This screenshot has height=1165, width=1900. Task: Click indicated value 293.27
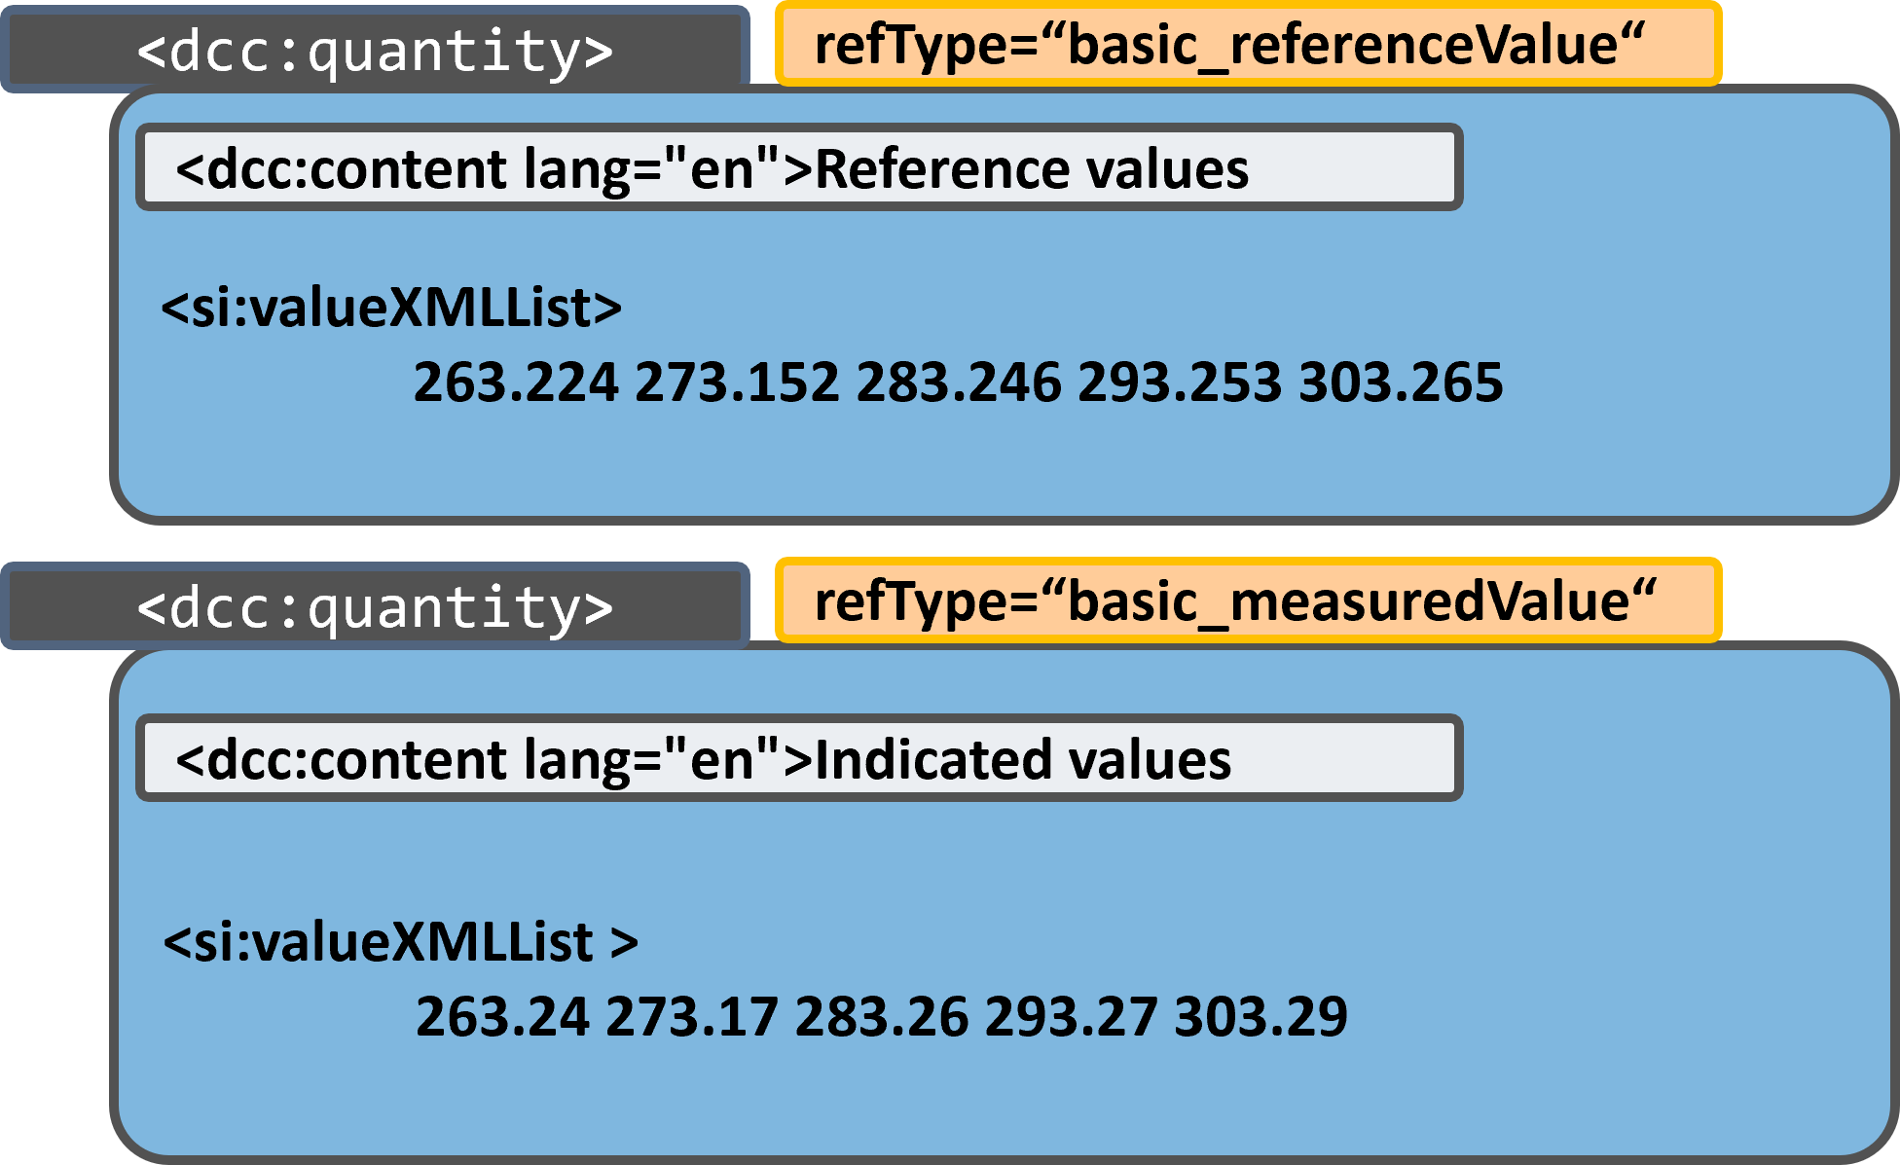(x=1071, y=1016)
